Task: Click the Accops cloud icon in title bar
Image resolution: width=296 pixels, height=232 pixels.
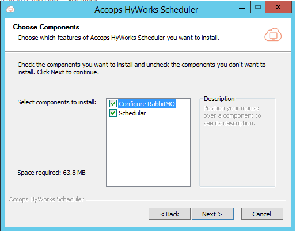Action: coord(10,9)
